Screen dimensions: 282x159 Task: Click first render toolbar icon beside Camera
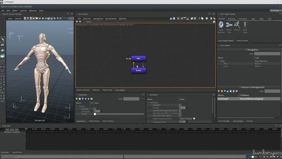pyautogui.click(x=25, y=19)
